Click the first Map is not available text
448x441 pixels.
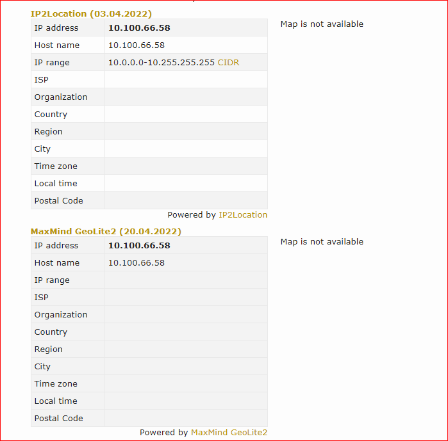pos(322,24)
